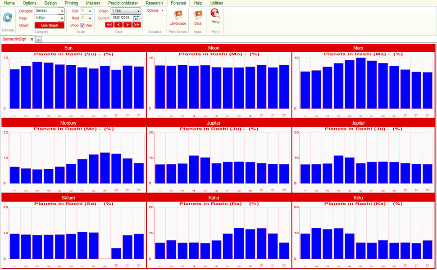Screen dimensions: 437x270
Task: Expand the Options advance menu
Action: 155,10
